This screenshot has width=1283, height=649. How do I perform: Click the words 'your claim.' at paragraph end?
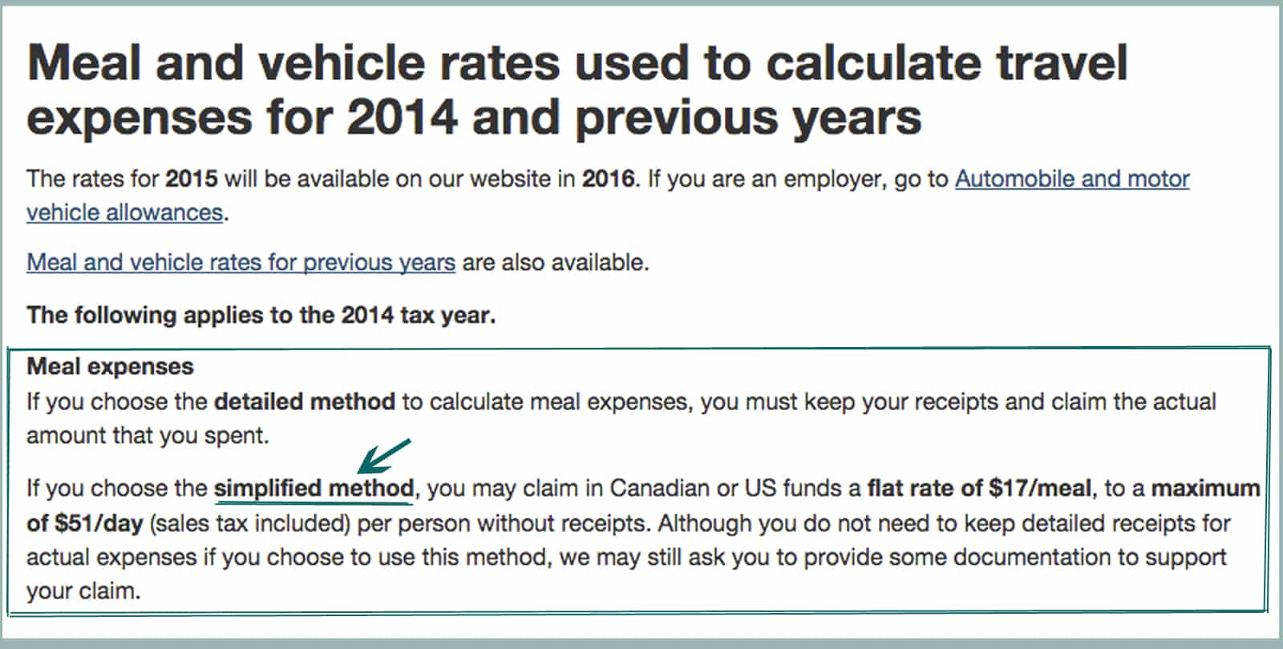coord(83,592)
